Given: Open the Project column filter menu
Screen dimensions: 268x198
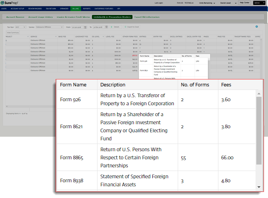Looking at the screenshot, I should click(x=27, y=36).
